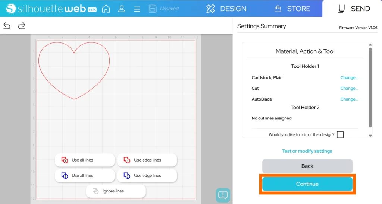The width and height of the screenshot is (382, 204).
Task: Click the Silhouette Web logo
Action: point(51,9)
